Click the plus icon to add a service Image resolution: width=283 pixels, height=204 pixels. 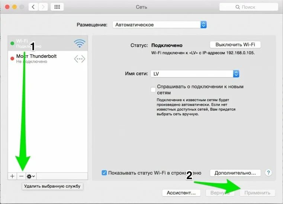tap(12, 176)
